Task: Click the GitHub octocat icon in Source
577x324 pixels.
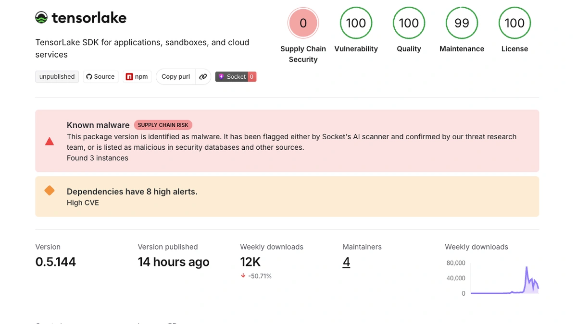Action: (x=89, y=77)
